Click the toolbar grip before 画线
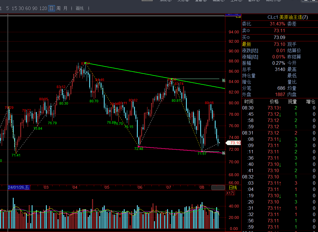318x232 pixels. 72,8
